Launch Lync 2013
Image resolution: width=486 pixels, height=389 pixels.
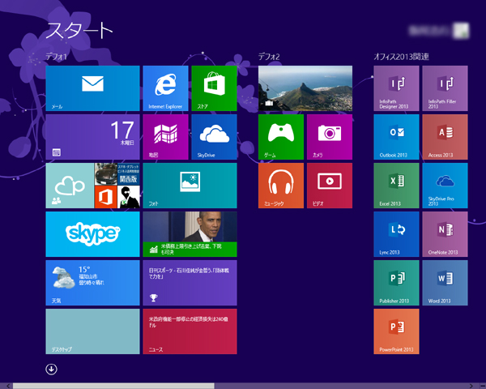tap(396, 234)
